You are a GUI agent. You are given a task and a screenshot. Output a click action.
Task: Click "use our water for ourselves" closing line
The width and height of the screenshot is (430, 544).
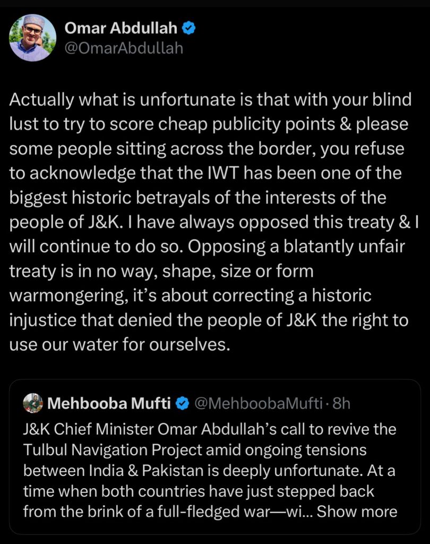(x=119, y=344)
